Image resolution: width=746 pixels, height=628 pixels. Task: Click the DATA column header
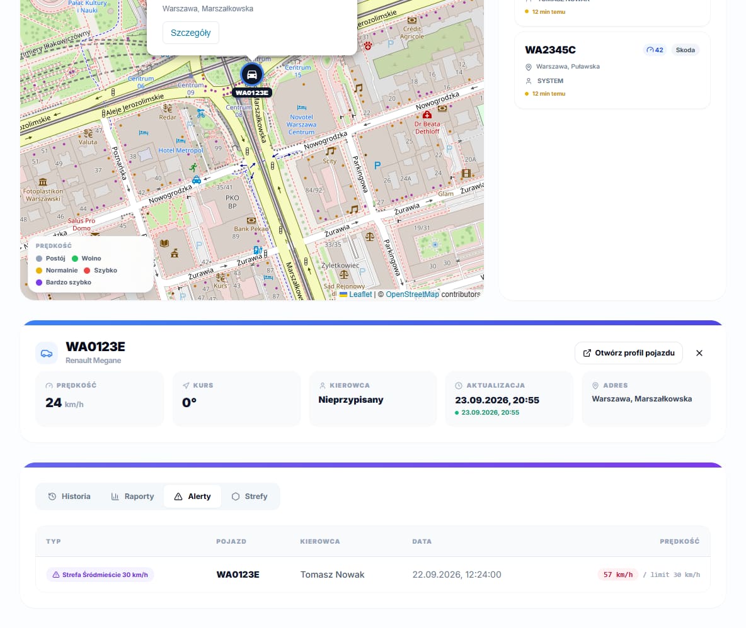pyautogui.click(x=422, y=542)
